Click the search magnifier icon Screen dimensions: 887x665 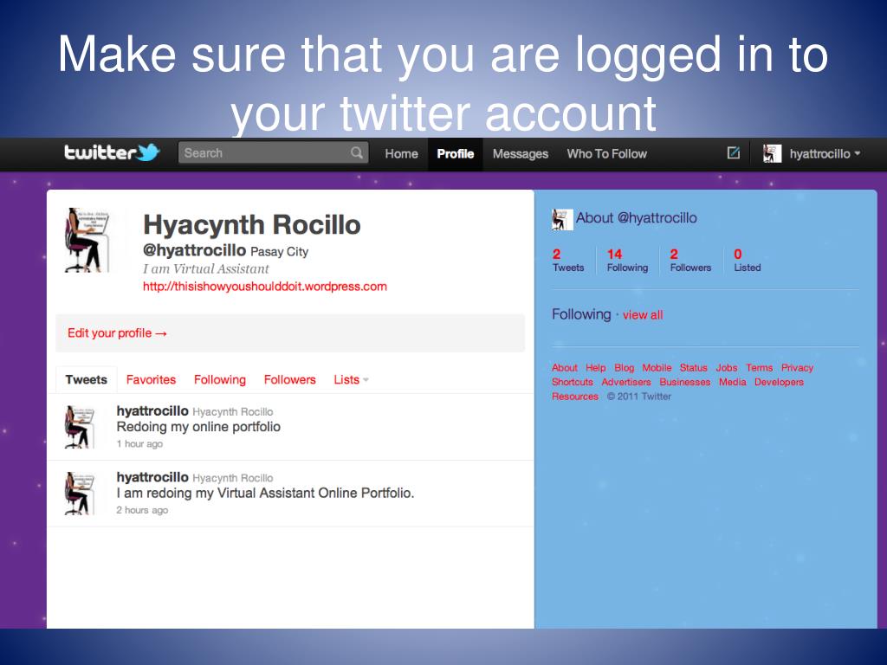[x=356, y=152]
